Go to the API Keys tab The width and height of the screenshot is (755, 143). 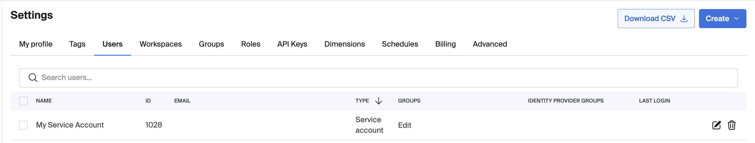pos(292,44)
